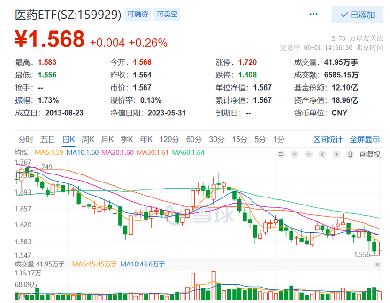This screenshot has width=390, height=303.
Task: Click the 最低 value 1.556
Action: click(x=47, y=75)
